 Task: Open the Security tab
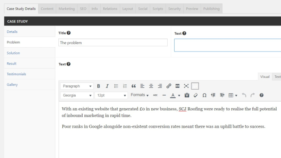click(174, 9)
